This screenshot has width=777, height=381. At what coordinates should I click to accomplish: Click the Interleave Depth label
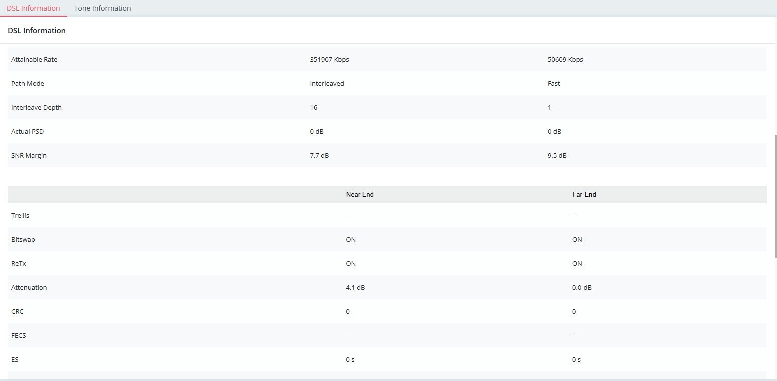point(36,107)
